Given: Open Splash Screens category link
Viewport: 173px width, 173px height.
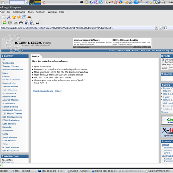Looking at the screenshot, I should point(10,107).
